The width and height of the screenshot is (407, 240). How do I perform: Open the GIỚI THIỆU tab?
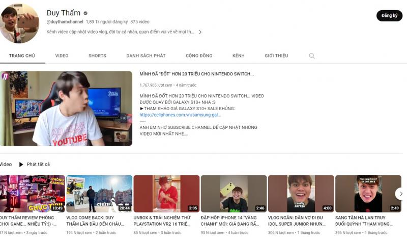[276, 56]
